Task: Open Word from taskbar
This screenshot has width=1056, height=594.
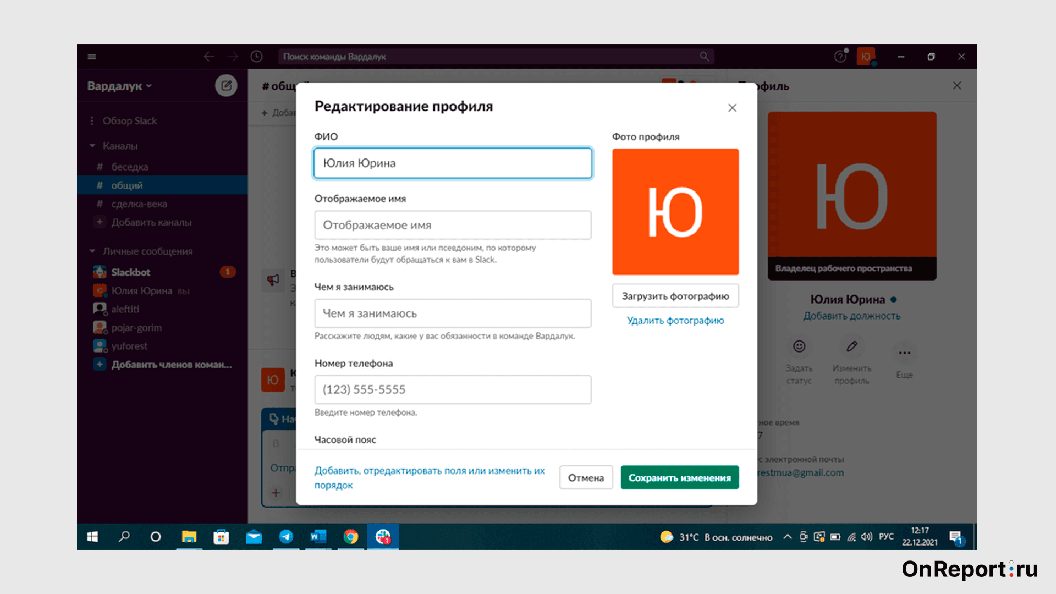Action: tap(318, 536)
